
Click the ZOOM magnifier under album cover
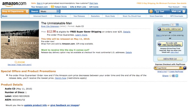[19, 62]
